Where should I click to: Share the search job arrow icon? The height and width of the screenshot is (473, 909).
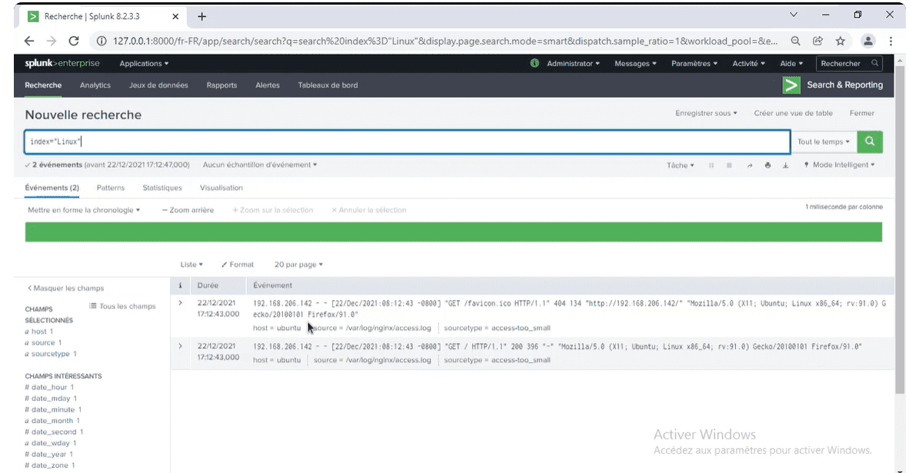point(750,165)
